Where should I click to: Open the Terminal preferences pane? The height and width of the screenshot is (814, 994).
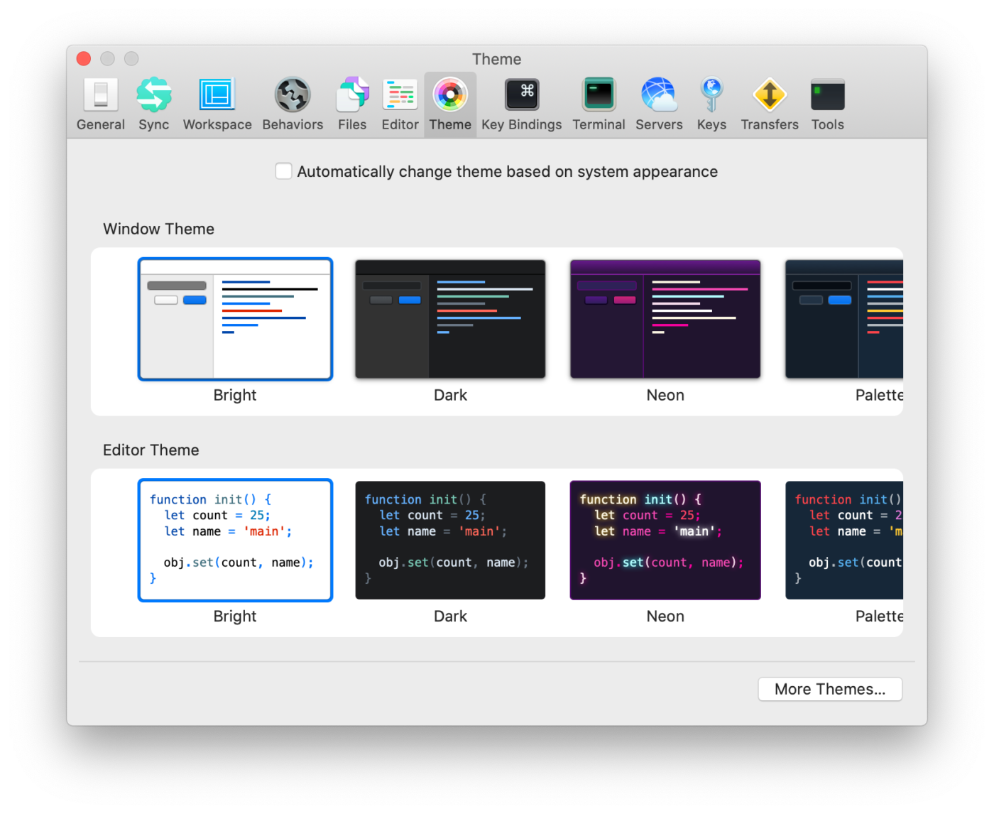599,104
